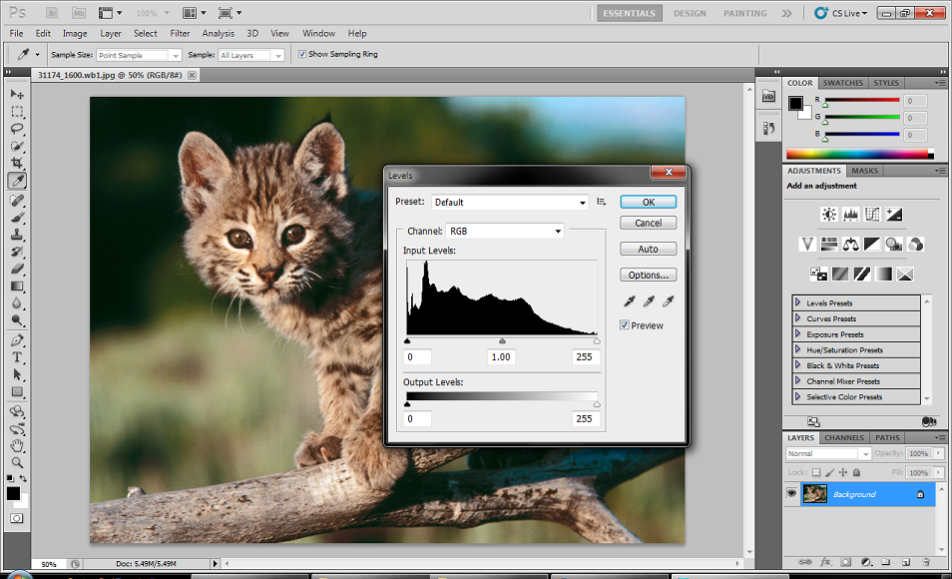Screen dimensions: 952x579
Task: Switch to the Masks tab
Action: (x=864, y=171)
